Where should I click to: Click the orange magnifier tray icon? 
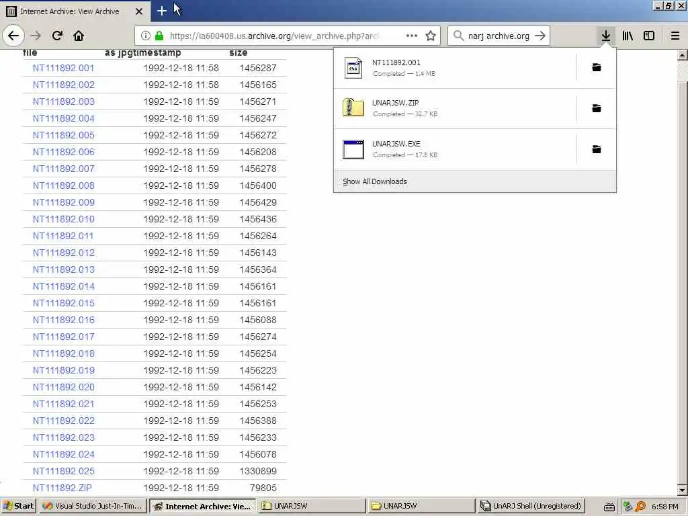click(x=640, y=507)
